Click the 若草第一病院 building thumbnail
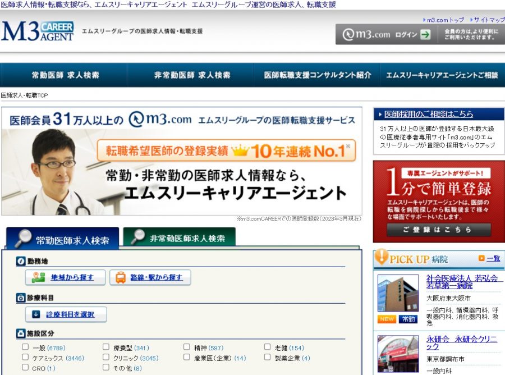 (x=398, y=293)
